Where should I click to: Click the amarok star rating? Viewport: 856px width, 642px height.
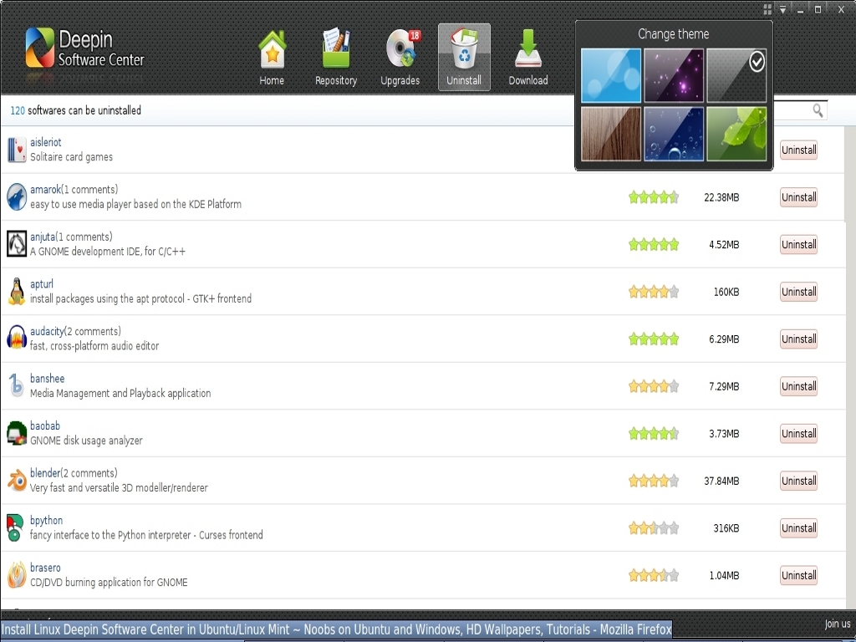(654, 197)
